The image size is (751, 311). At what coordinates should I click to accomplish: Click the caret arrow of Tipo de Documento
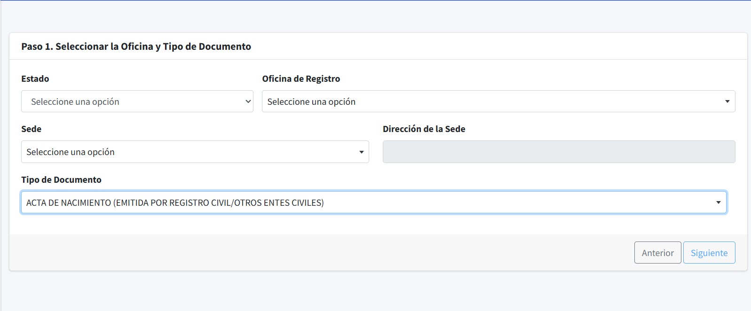[718, 202]
